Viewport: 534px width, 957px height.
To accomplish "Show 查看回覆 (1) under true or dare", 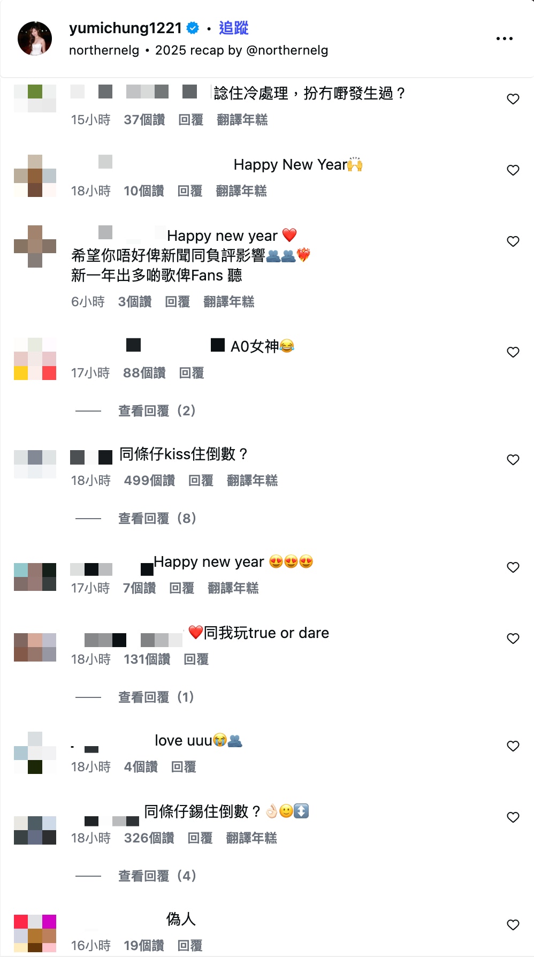I will point(156,697).
